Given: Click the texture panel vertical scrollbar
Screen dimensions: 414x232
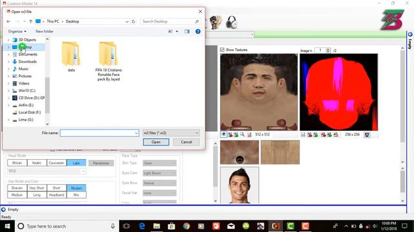Looking at the screenshot, I should 402,97.
